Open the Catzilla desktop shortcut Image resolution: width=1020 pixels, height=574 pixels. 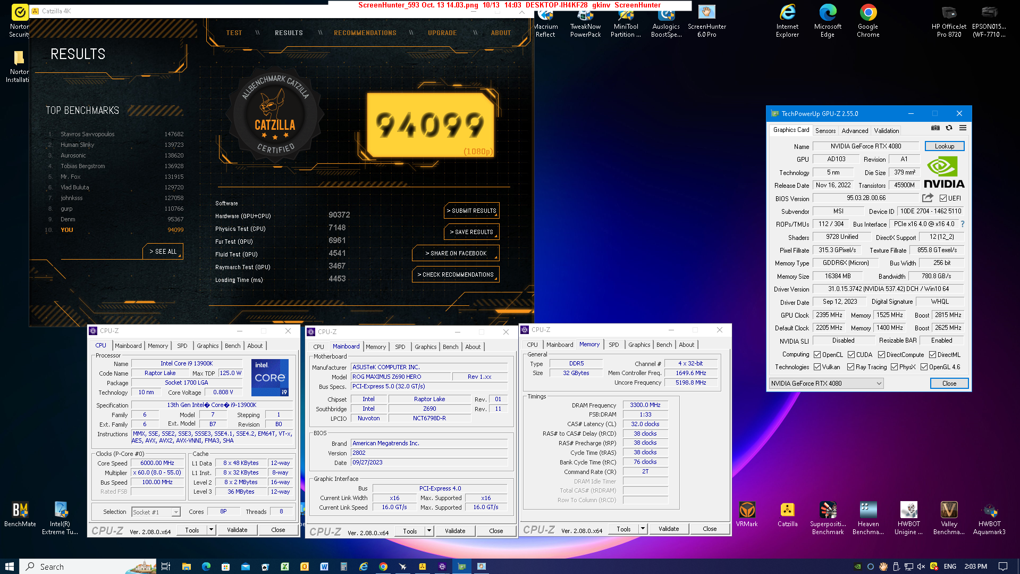(787, 514)
